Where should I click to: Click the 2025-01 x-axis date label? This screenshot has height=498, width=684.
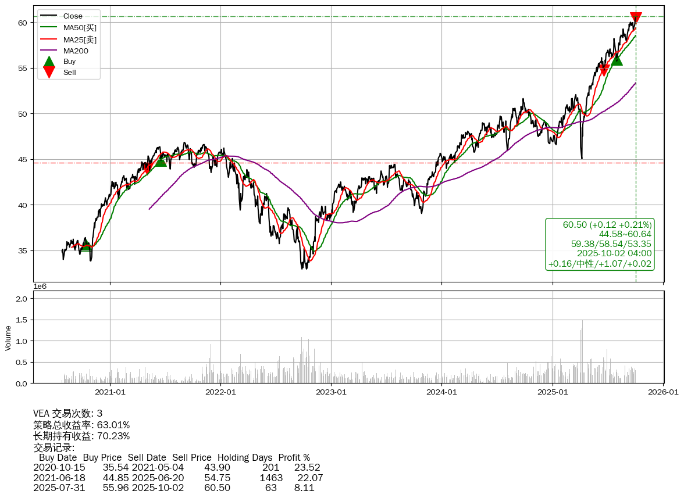[552, 392]
